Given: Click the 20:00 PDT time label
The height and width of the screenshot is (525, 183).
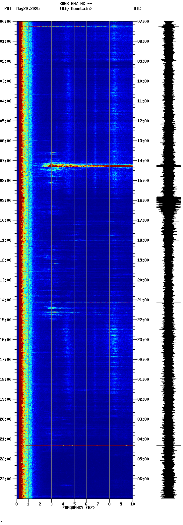Looking at the screenshot, I should tap(6, 419).
